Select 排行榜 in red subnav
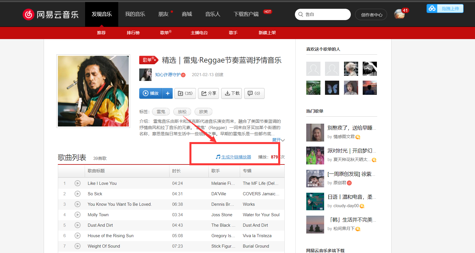475x253 pixels. [133, 33]
